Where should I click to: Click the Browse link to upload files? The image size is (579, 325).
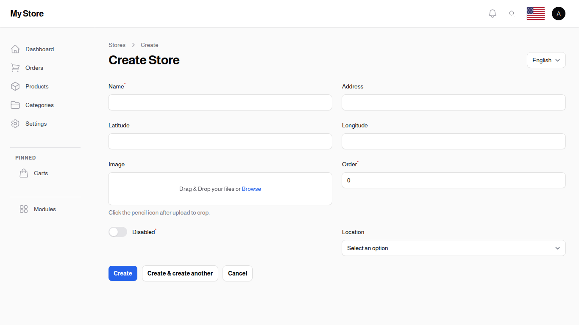(x=251, y=189)
